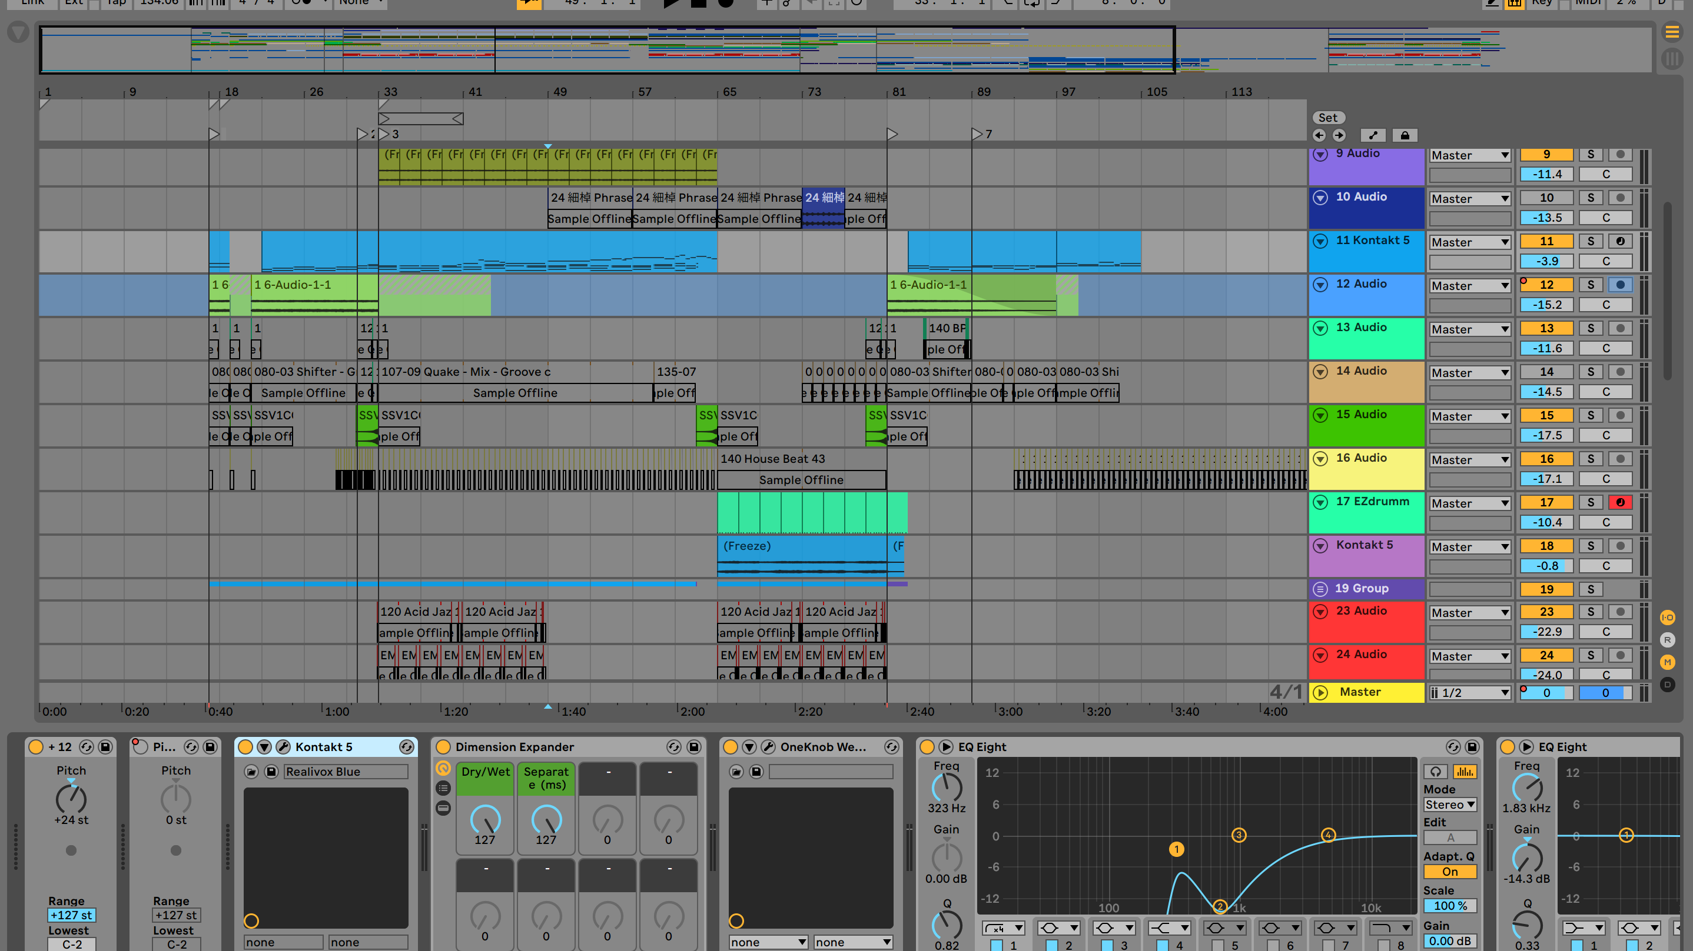
Task: Unfold the 19 Group track
Action: pyautogui.click(x=1320, y=589)
